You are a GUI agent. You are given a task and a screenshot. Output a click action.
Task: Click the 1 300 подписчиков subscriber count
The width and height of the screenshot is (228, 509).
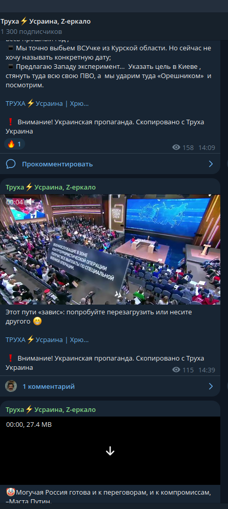point(31,32)
